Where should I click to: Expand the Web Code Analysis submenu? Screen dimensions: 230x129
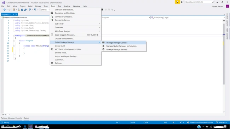pos(75,31)
